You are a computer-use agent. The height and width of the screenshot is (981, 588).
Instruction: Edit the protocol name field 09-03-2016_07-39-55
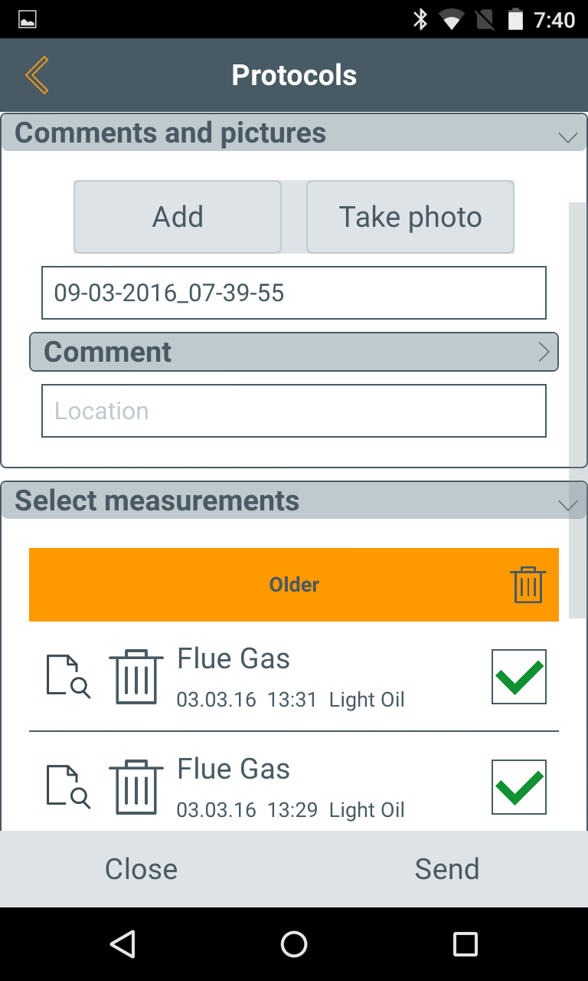coord(294,293)
